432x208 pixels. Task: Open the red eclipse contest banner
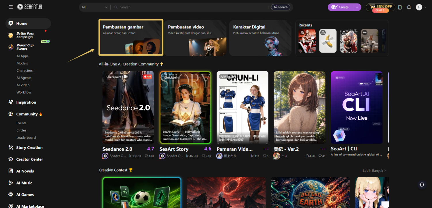pyautogui.click(x=226, y=193)
